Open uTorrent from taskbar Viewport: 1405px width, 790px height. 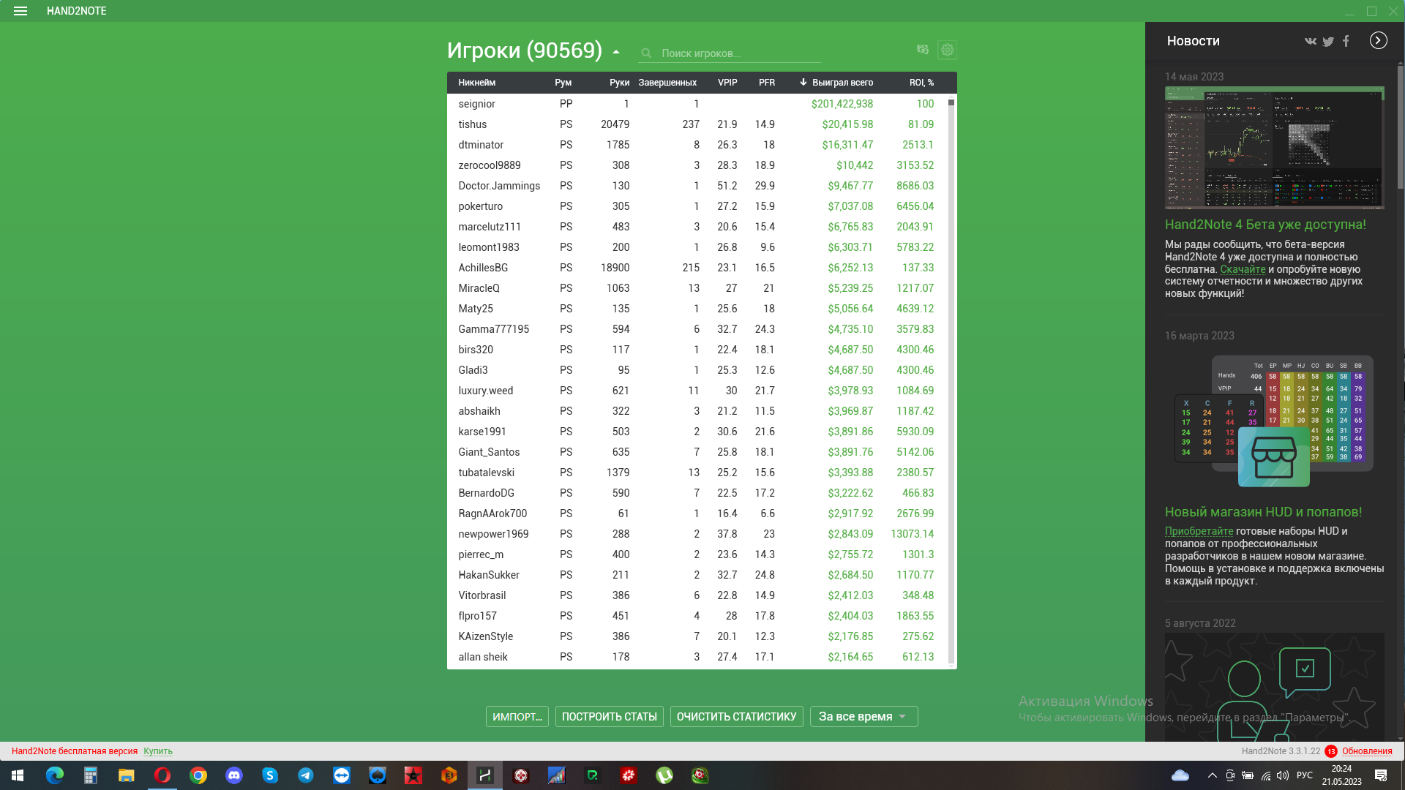[x=664, y=775]
